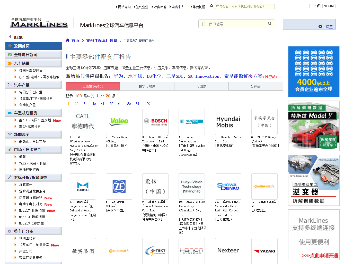Click the gear icon beside 整车厂分布
The width and height of the screenshot is (353, 264).
10,231
